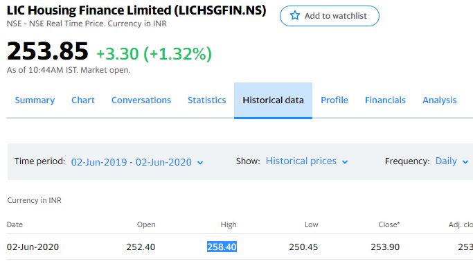The image size is (473, 266).
Task: Expand the time period date range dropdown
Action: tap(137, 162)
